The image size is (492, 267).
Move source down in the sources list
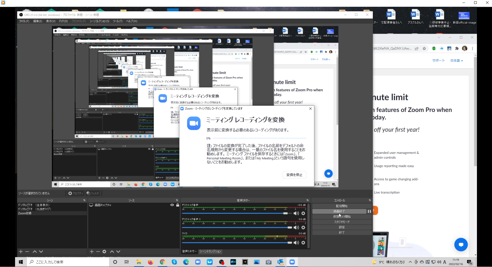118,252
